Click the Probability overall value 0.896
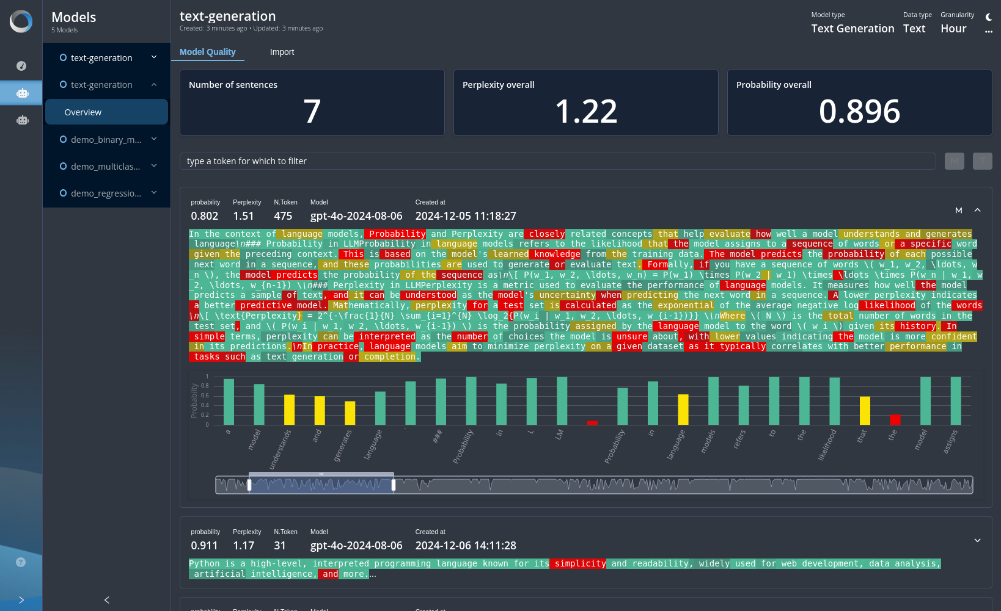Viewport: 1001px width, 611px height. tap(859, 112)
